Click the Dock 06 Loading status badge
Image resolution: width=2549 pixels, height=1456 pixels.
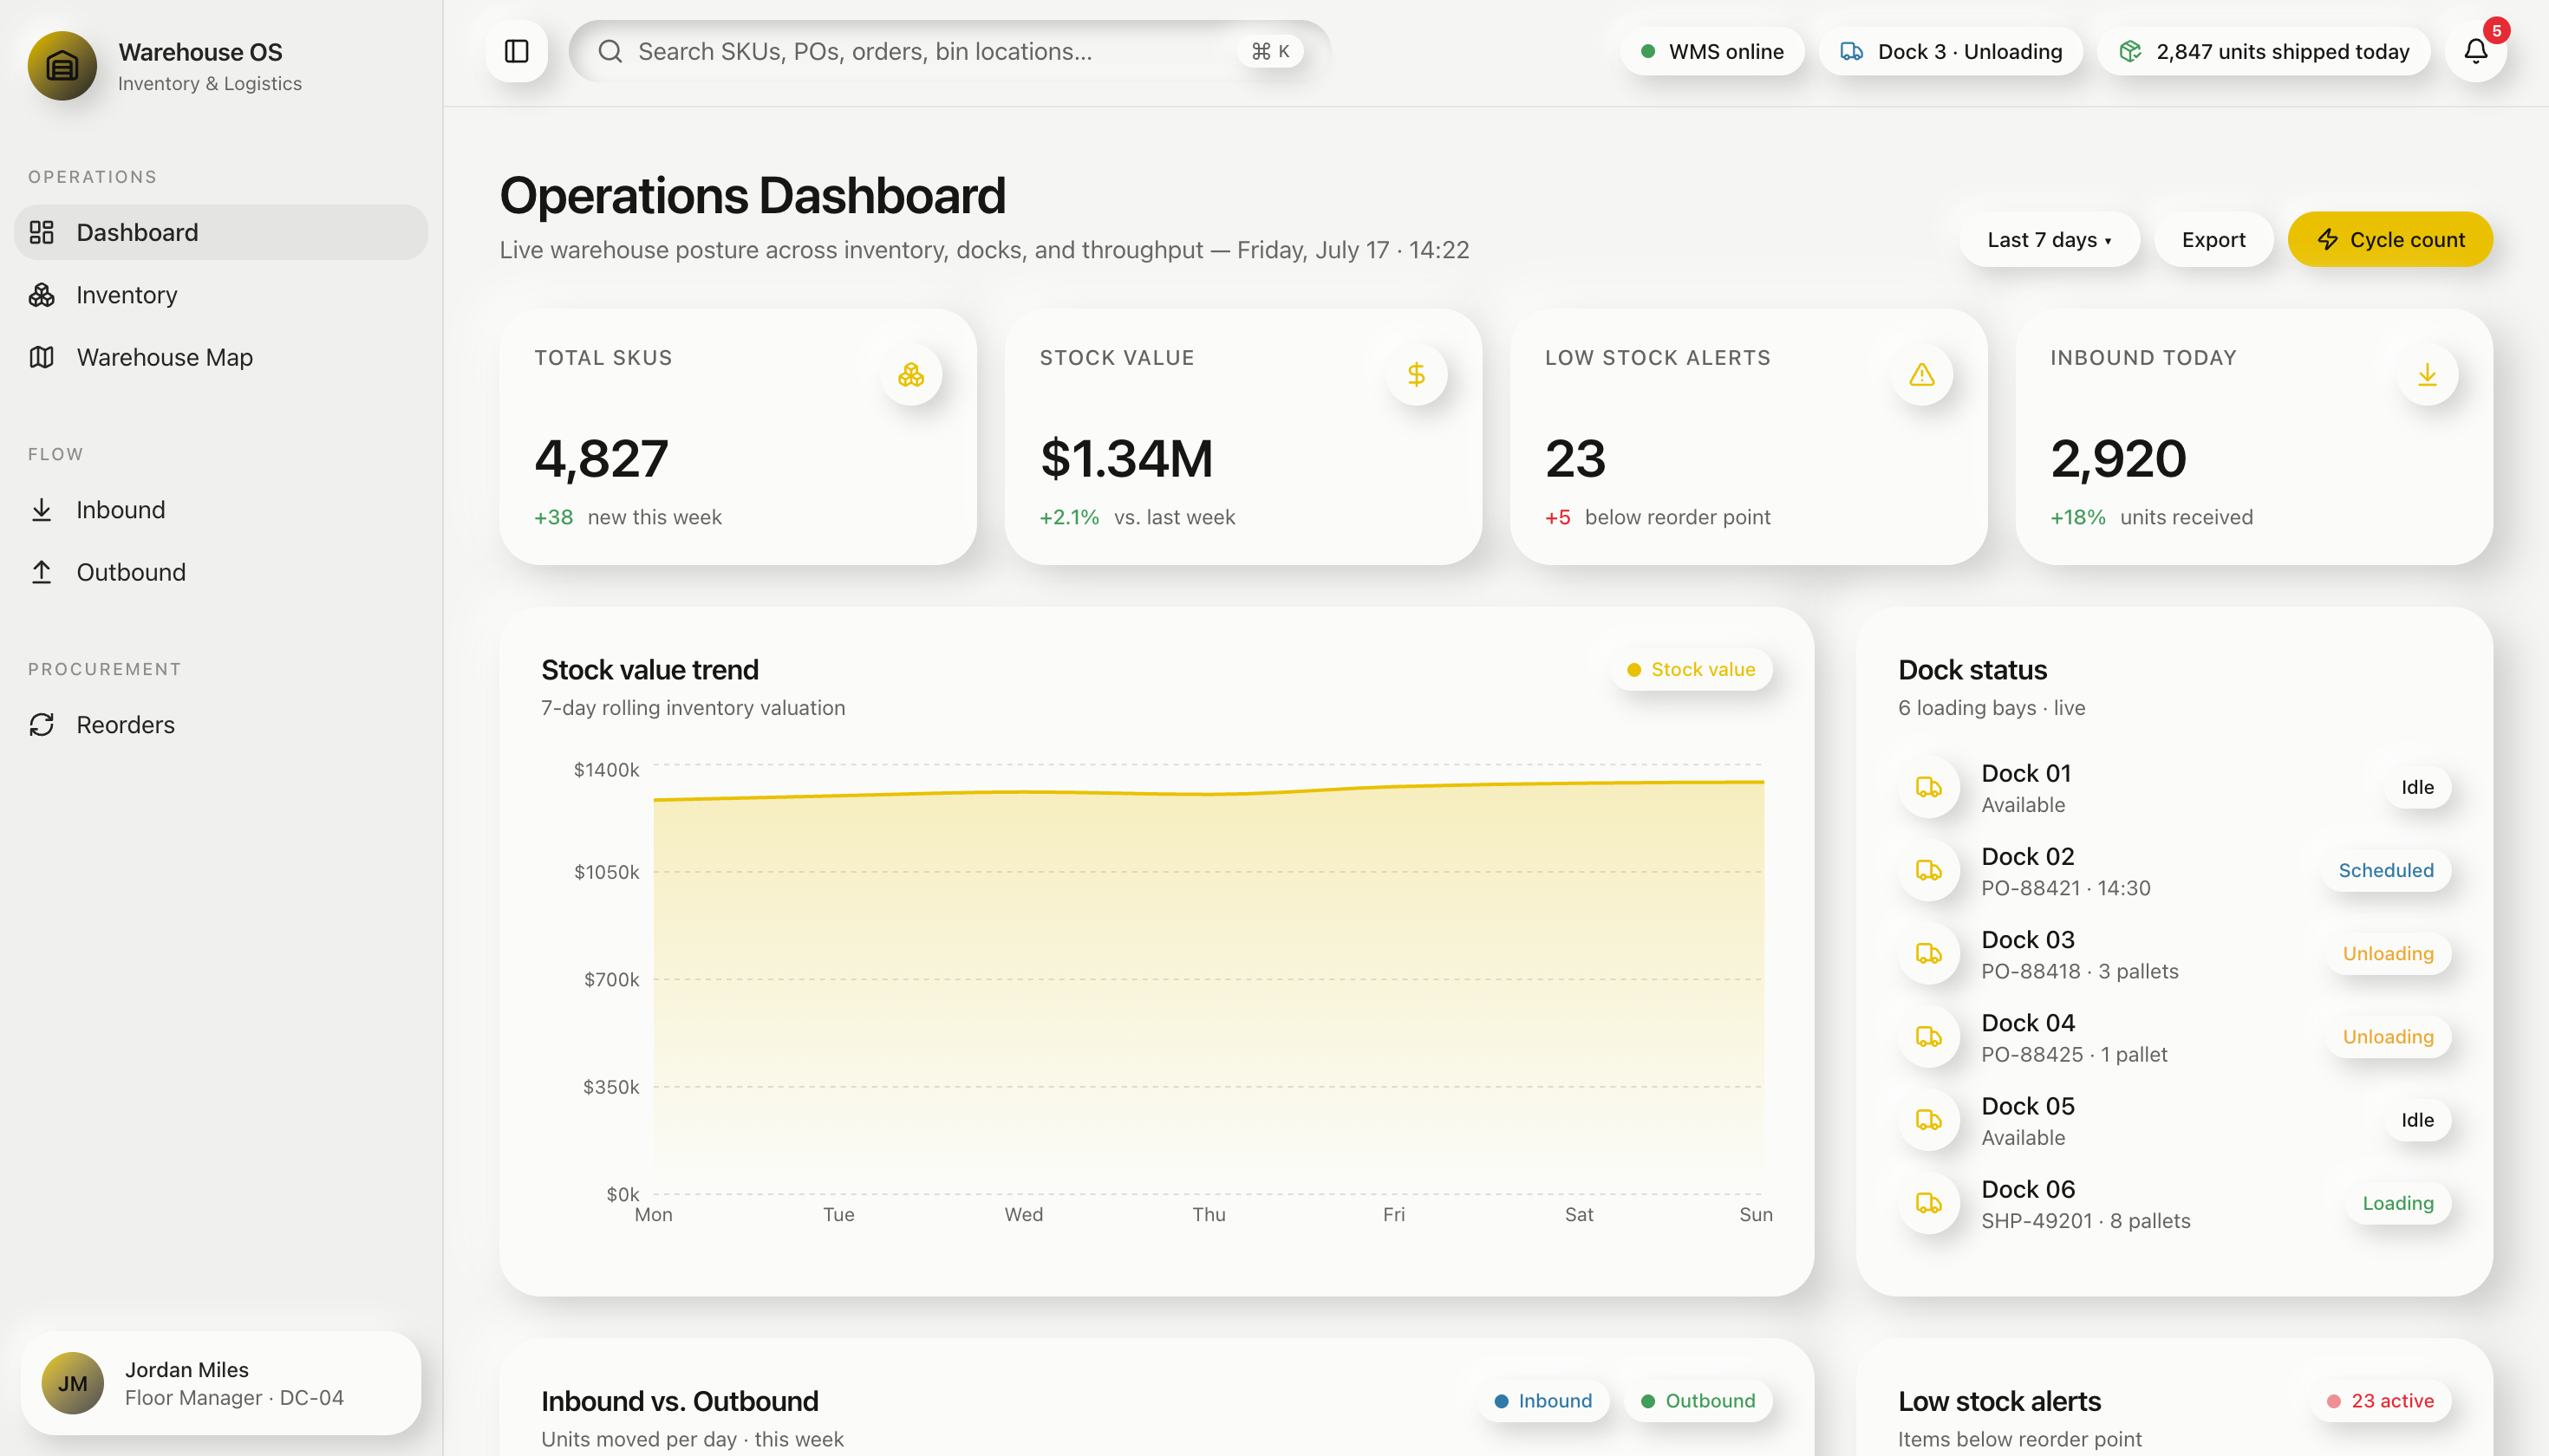click(x=2397, y=1203)
